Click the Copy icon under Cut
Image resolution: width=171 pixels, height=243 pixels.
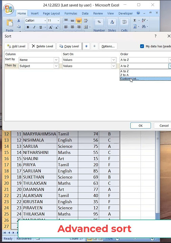19,27
